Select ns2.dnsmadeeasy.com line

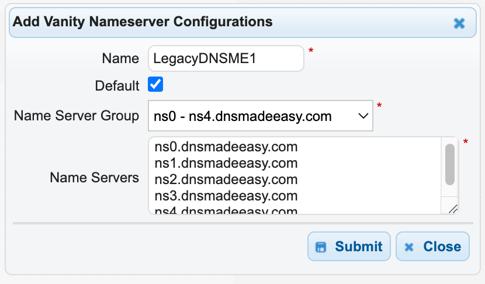226,179
